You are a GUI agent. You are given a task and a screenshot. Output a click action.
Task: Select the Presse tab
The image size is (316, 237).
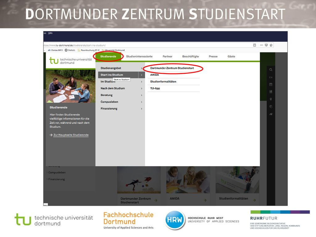[213, 56]
